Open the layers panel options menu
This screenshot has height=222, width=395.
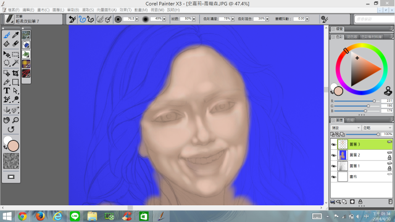391,120
